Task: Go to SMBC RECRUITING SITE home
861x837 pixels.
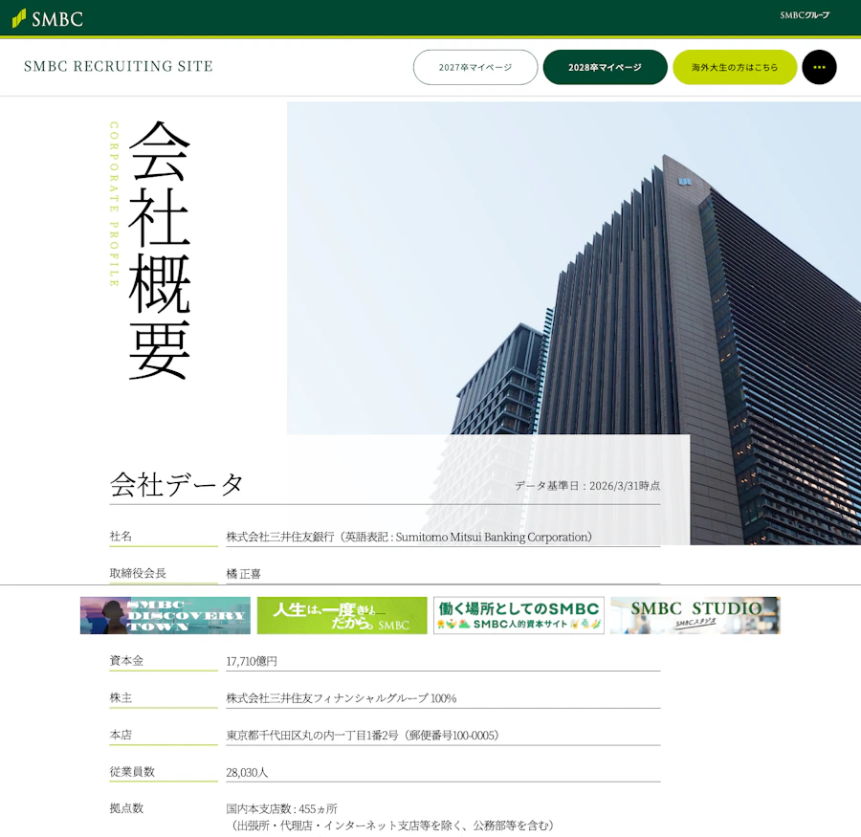Action: tap(118, 66)
